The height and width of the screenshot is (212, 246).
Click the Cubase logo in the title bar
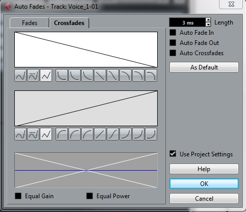pyautogui.click(x=8, y=7)
